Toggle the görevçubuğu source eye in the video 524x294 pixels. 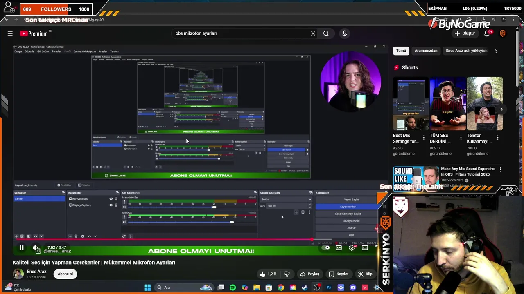pos(111,199)
